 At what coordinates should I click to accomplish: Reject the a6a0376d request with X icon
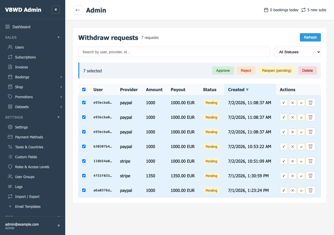pyautogui.click(x=293, y=190)
